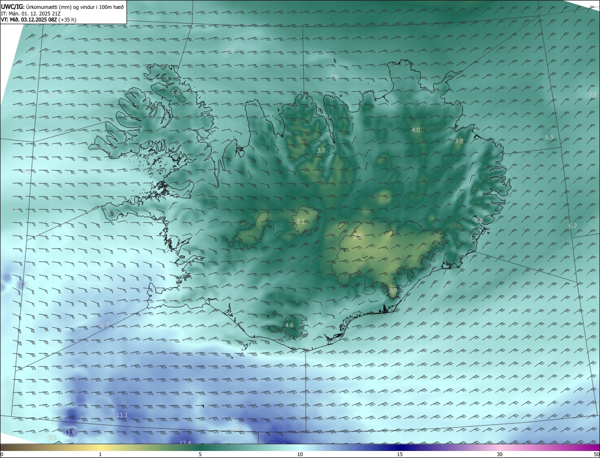600x458 pixels.
Task: Click the 13.4 value on the map
Action: point(186,443)
